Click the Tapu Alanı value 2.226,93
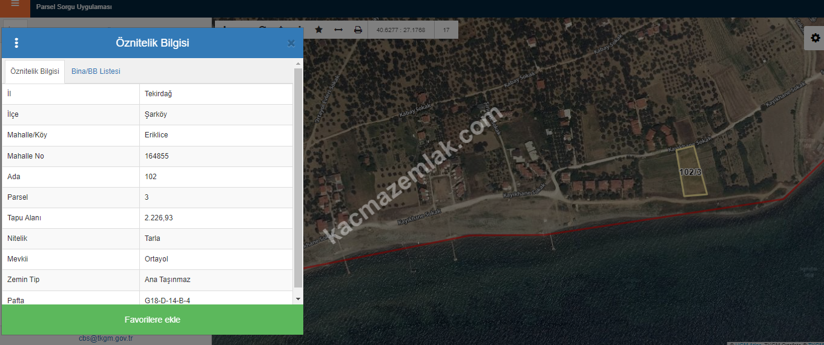The width and height of the screenshot is (824, 345). pos(159,218)
